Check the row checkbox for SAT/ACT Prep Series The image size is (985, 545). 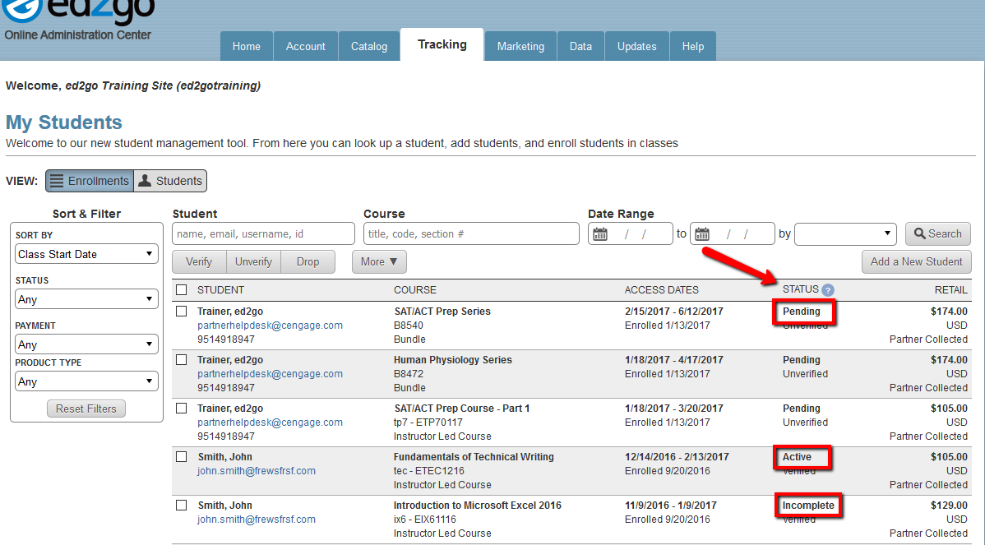tap(181, 312)
